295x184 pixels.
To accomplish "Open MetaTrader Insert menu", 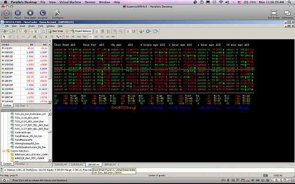I will 23,26.
